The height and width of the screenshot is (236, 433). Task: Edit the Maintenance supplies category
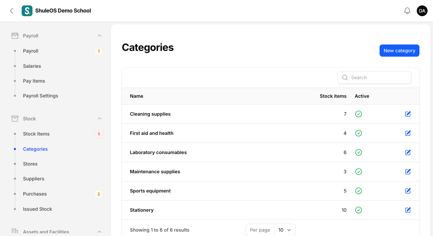pos(408,172)
